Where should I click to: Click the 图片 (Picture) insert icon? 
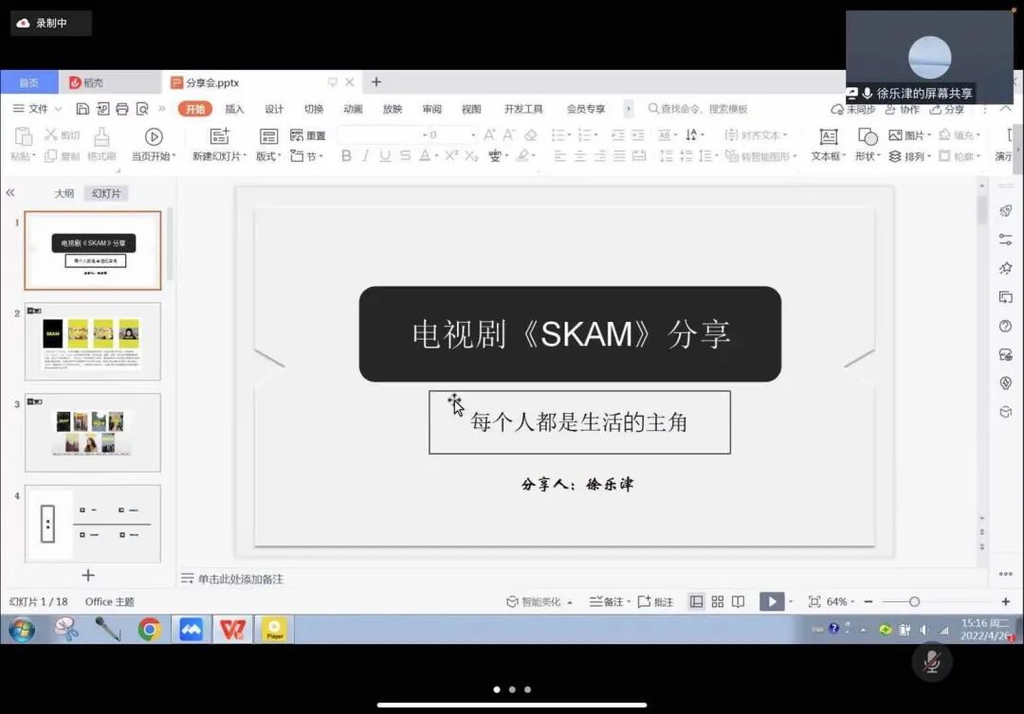[895, 134]
